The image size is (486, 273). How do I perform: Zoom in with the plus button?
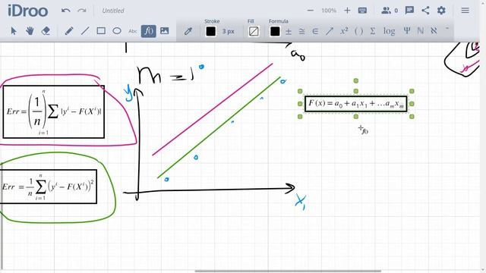pyautogui.click(x=347, y=11)
